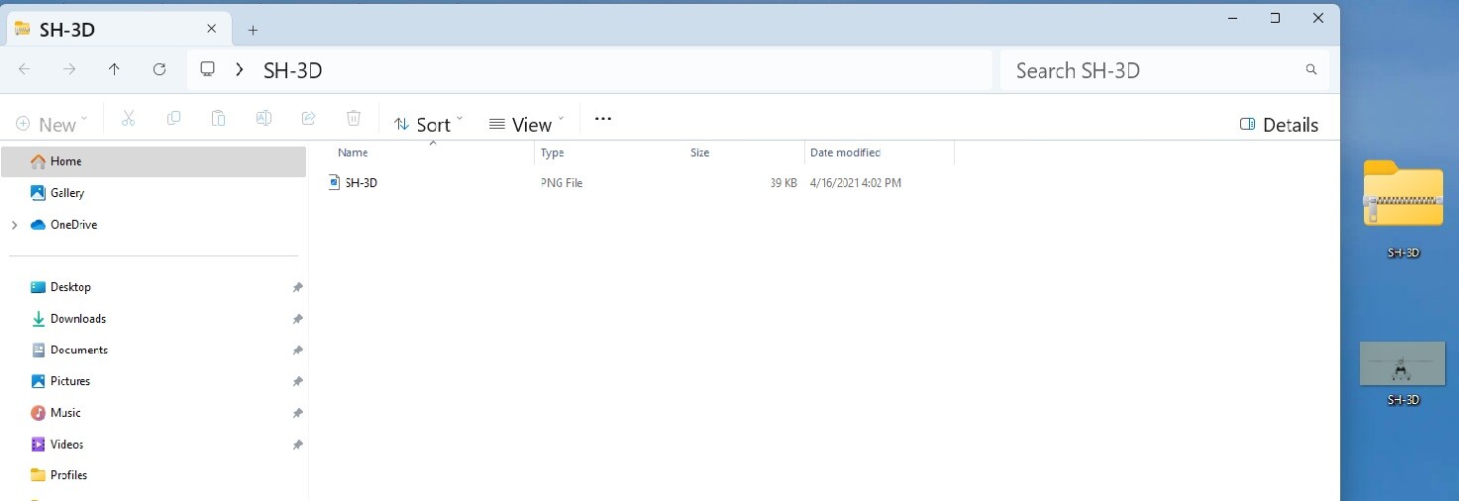Click the Back navigation arrow
Viewport: 1459px width, 501px height.
[25, 69]
